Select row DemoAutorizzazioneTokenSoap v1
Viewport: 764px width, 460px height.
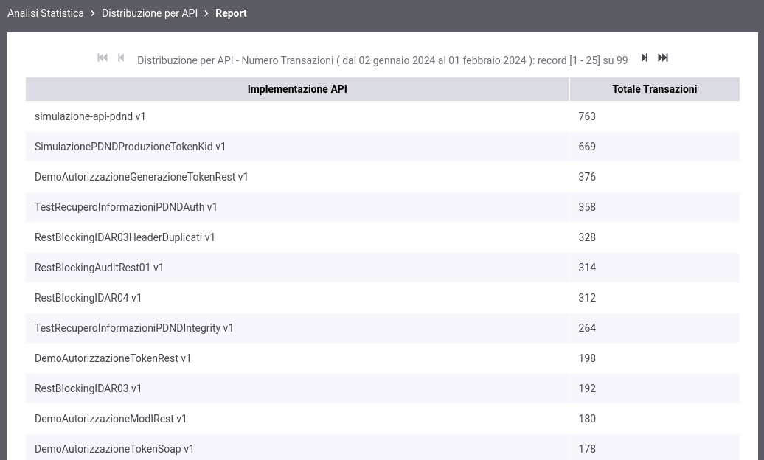pos(383,449)
